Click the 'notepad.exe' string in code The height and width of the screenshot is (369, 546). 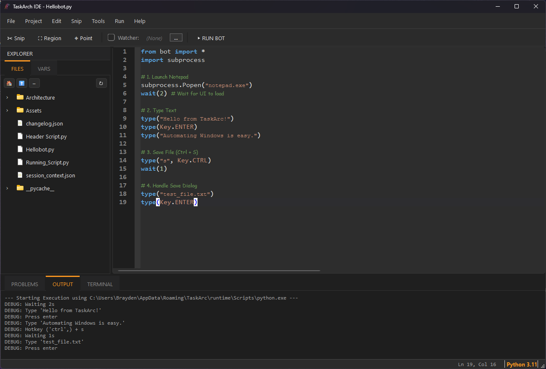tap(228, 85)
